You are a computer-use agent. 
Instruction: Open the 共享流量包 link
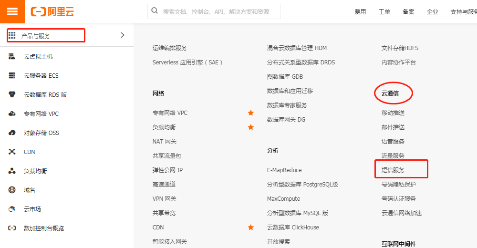coord(166,156)
